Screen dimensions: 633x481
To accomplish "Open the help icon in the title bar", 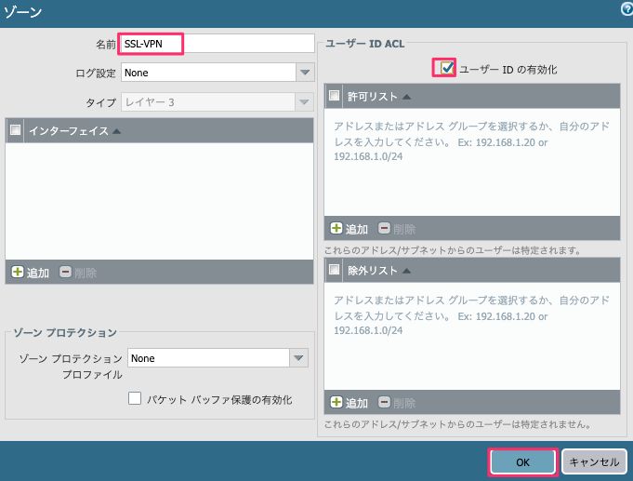I will pos(626,9).
